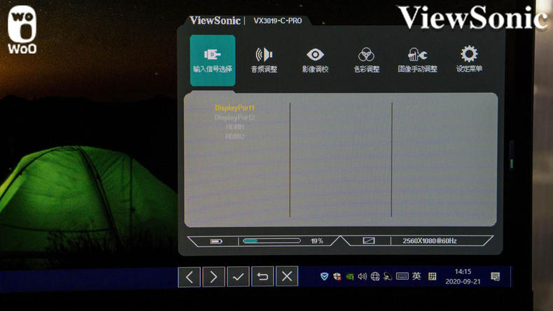Image resolution: width=553 pixels, height=311 pixels.
Task: Select the 输入信号选择 input source tab
Action: click(x=213, y=61)
